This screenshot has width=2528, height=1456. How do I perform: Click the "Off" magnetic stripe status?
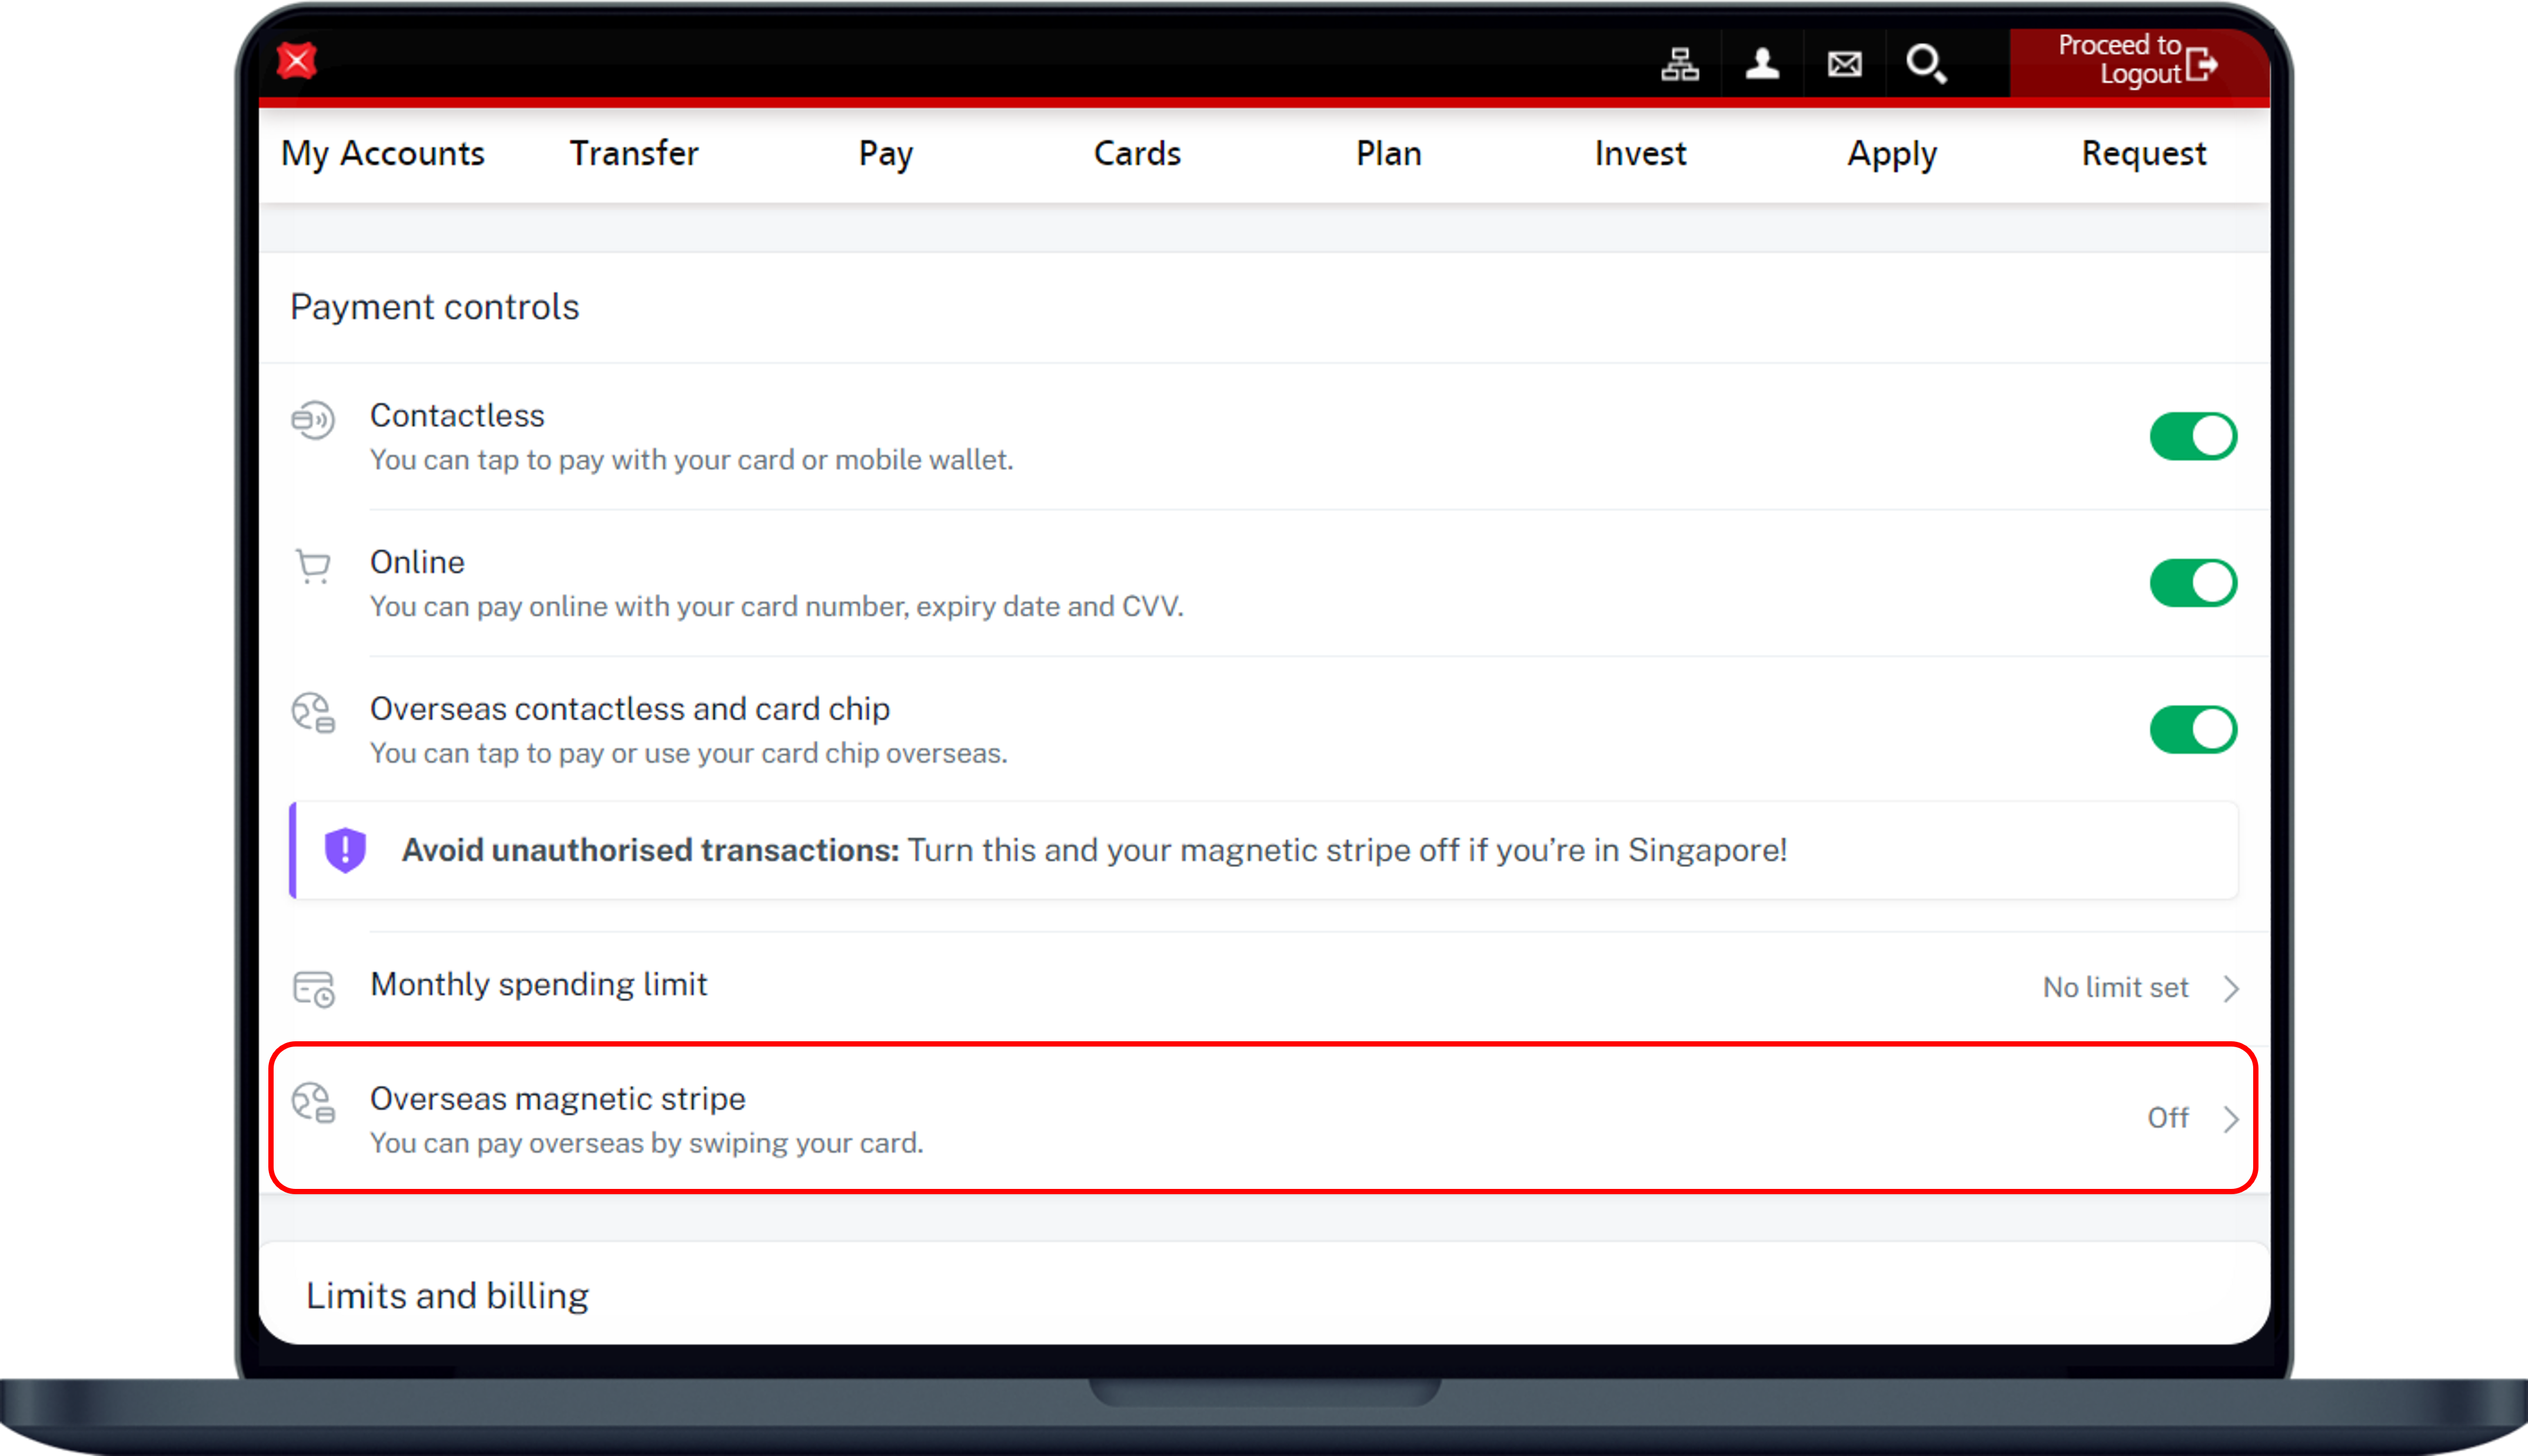pos(2168,1118)
